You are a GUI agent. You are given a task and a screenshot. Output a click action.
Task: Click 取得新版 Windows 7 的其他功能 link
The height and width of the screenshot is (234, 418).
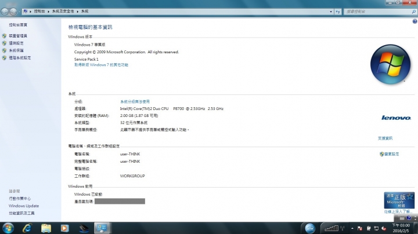(101, 65)
